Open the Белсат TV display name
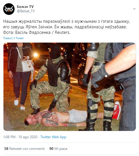Viewport: 139px width, 156px height. pos(25,6)
